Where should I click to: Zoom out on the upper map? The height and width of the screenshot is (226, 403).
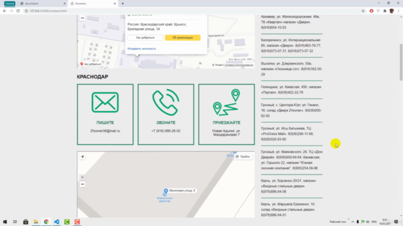pyautogui.click(x=82, y=18)
